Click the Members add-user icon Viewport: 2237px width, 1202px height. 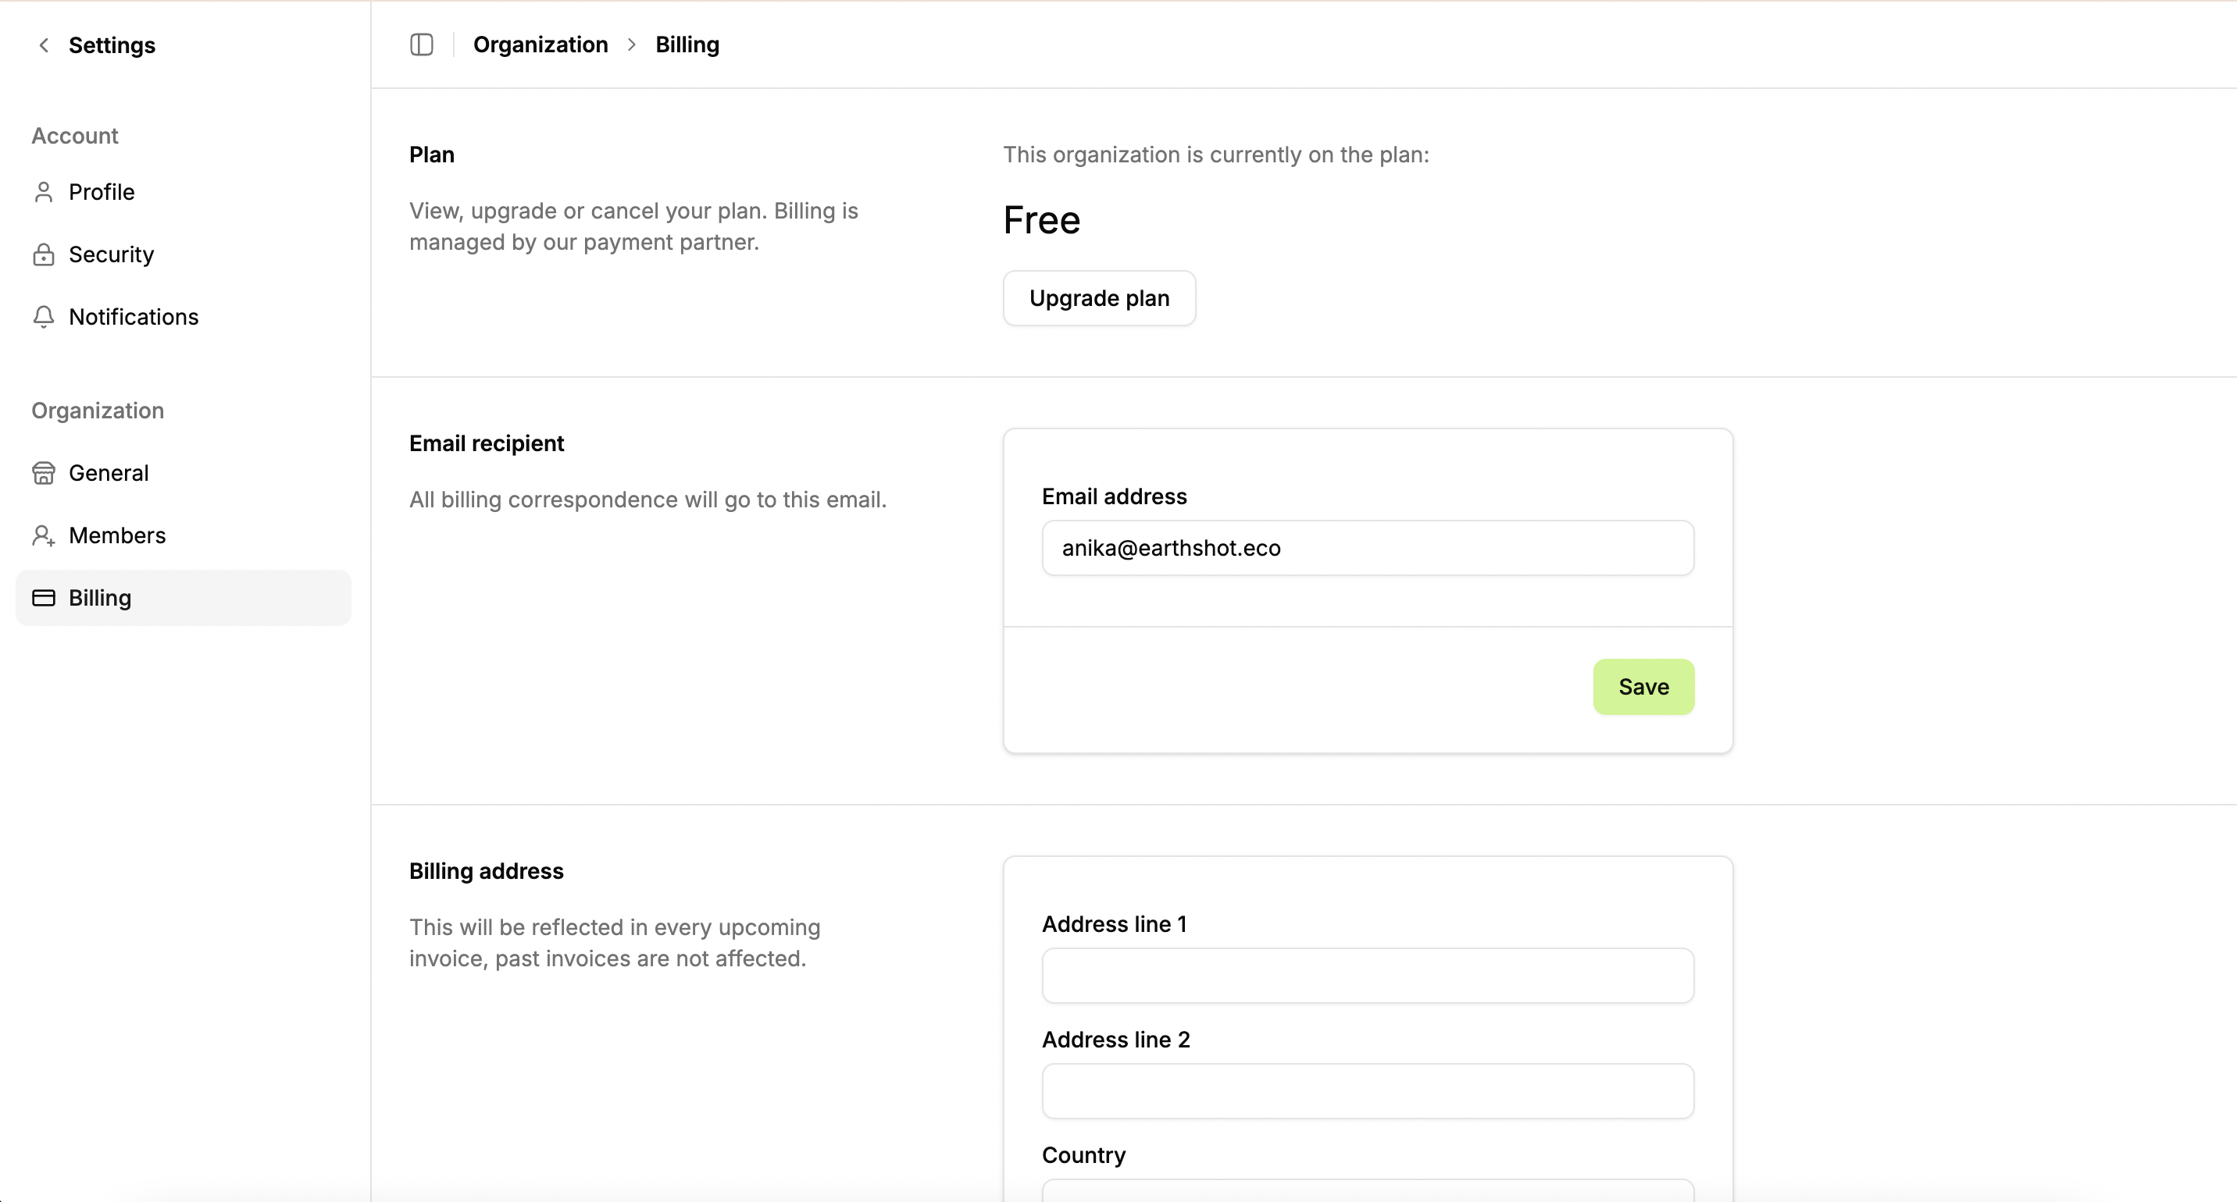click(x=44, y=535)
